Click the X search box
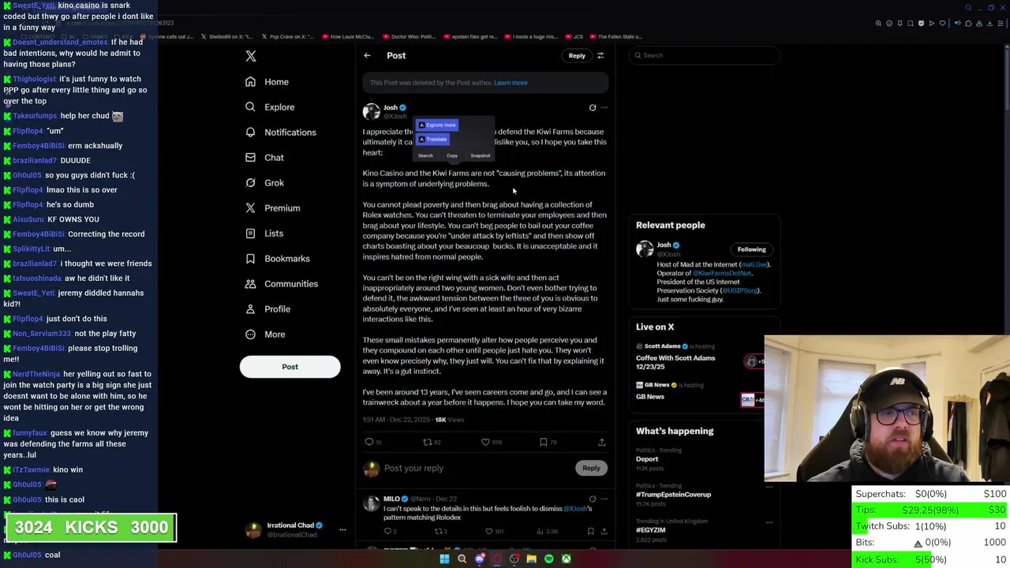This screenshot has width=1010, height=568. (x=704, y=55)
